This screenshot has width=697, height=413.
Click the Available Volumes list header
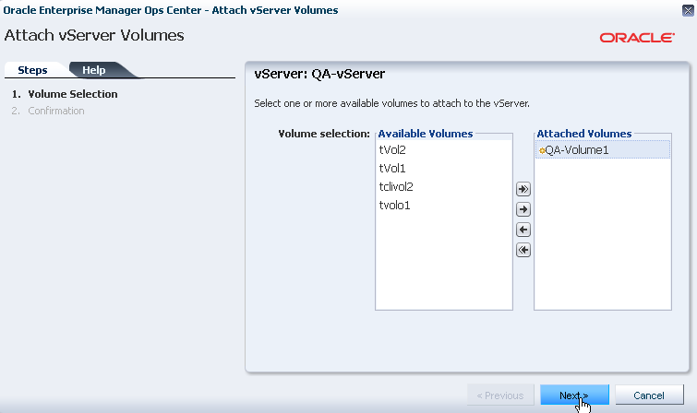coord(426,134)
